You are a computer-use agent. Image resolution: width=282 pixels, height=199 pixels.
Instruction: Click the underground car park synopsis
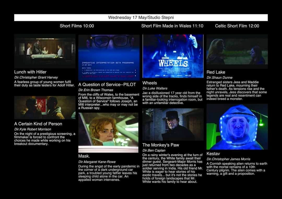click(x=109, y=173)
